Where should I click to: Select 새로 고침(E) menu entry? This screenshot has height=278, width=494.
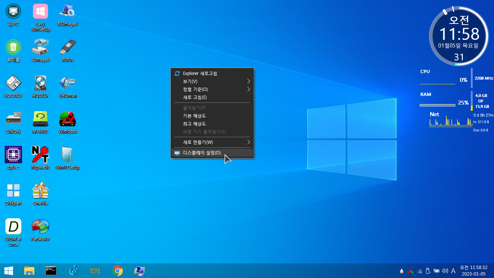click(212, 97)
